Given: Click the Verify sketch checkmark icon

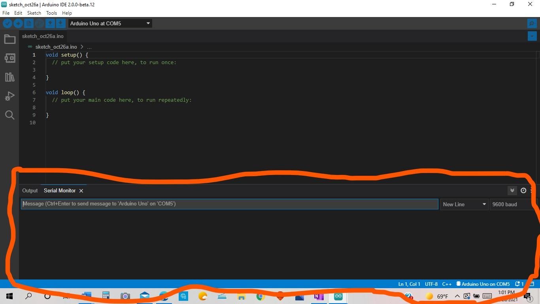Looking at the screenshot, I should click(x=8, y=23).
